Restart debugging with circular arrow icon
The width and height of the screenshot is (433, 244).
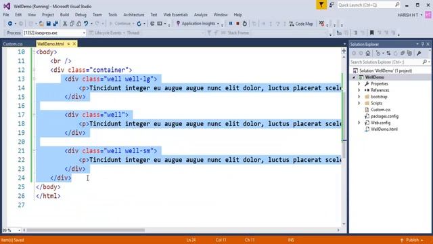245,24
